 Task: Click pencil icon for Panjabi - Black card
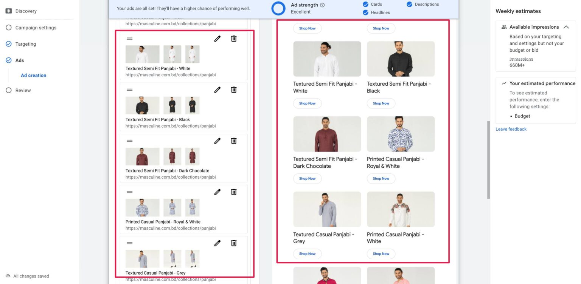pyautogui.click(x=217, y=90)
